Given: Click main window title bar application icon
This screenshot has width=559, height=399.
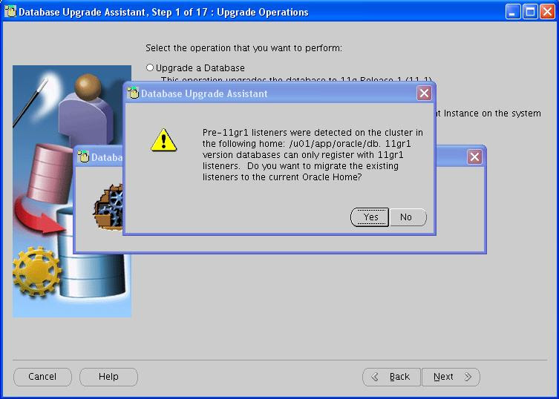Looking at the screenshot, I should pyautogui.click(x=10, y=11).
